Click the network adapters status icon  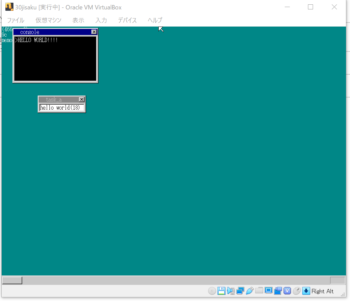click(240, 291)
